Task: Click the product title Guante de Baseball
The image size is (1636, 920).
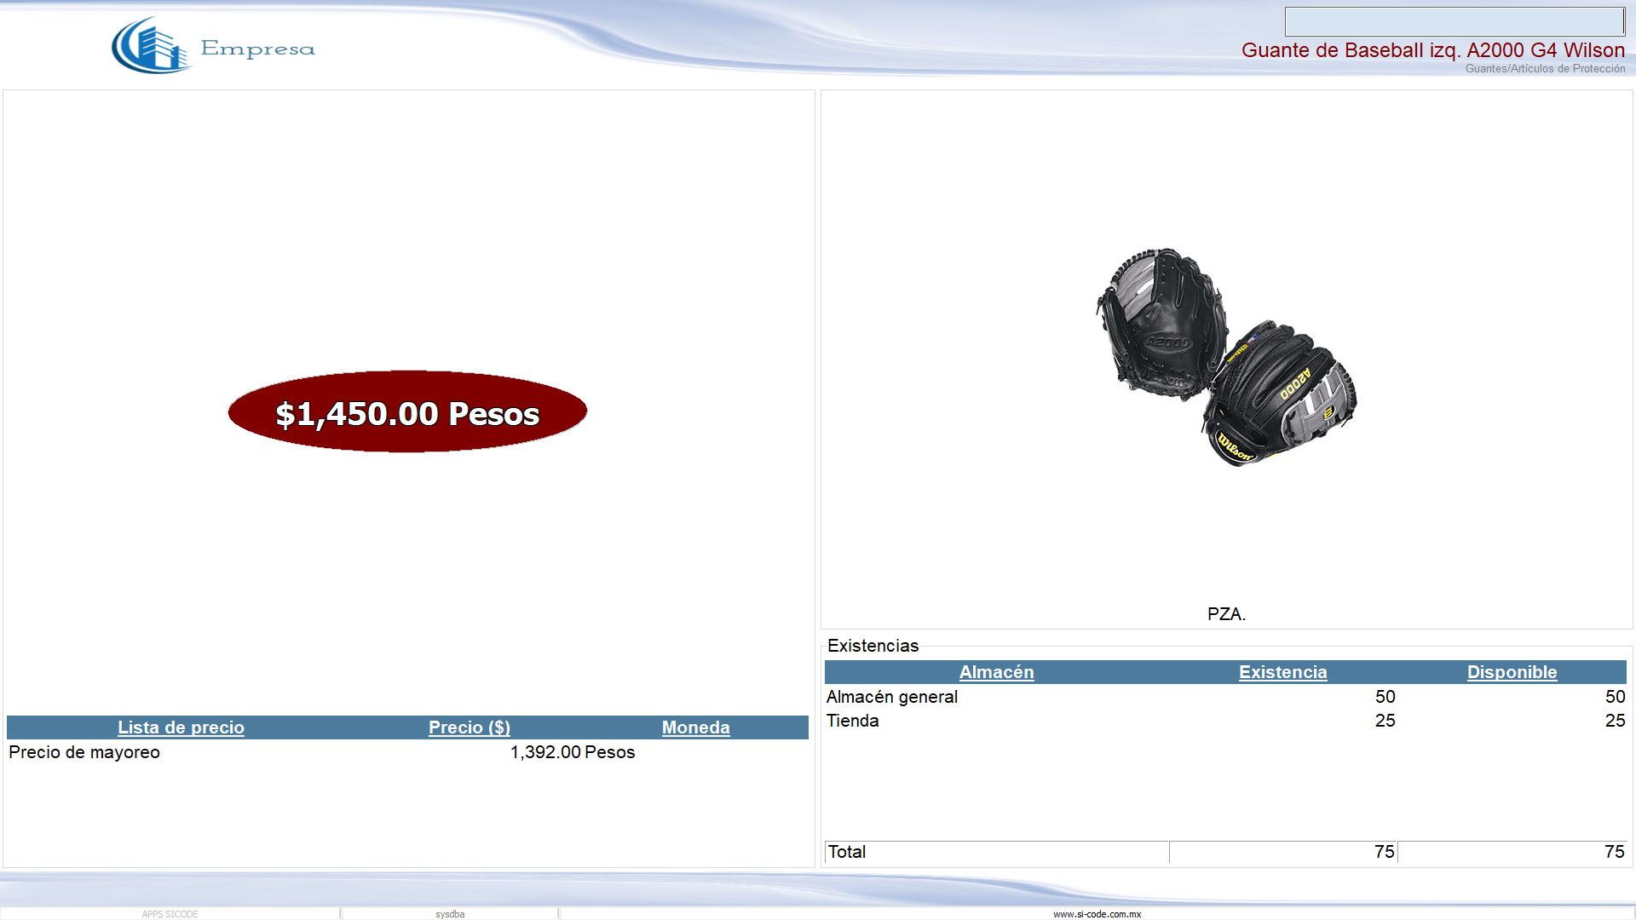Action: (1432, 50)
